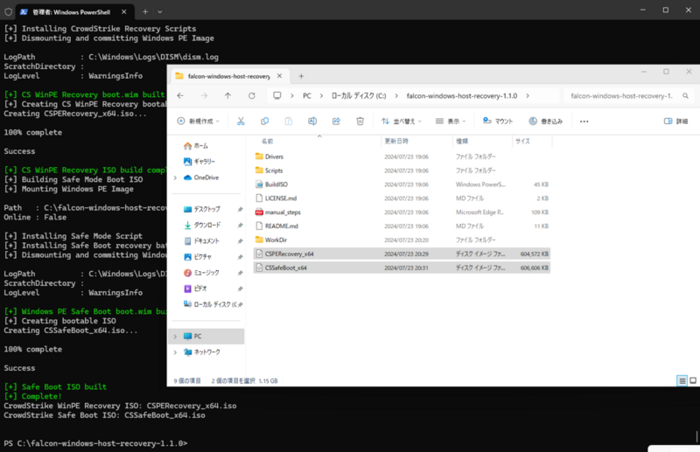The image size is (700, 452).
Task: Close the falcon-windows-host-recovery Explorer tab
Action: click(279, 76)
